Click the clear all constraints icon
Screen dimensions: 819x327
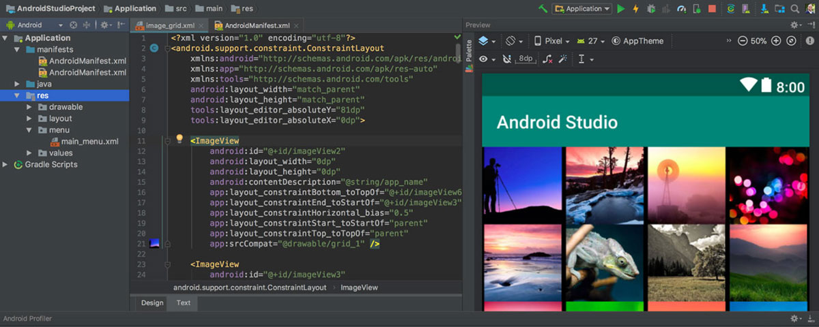click(547, 59)
